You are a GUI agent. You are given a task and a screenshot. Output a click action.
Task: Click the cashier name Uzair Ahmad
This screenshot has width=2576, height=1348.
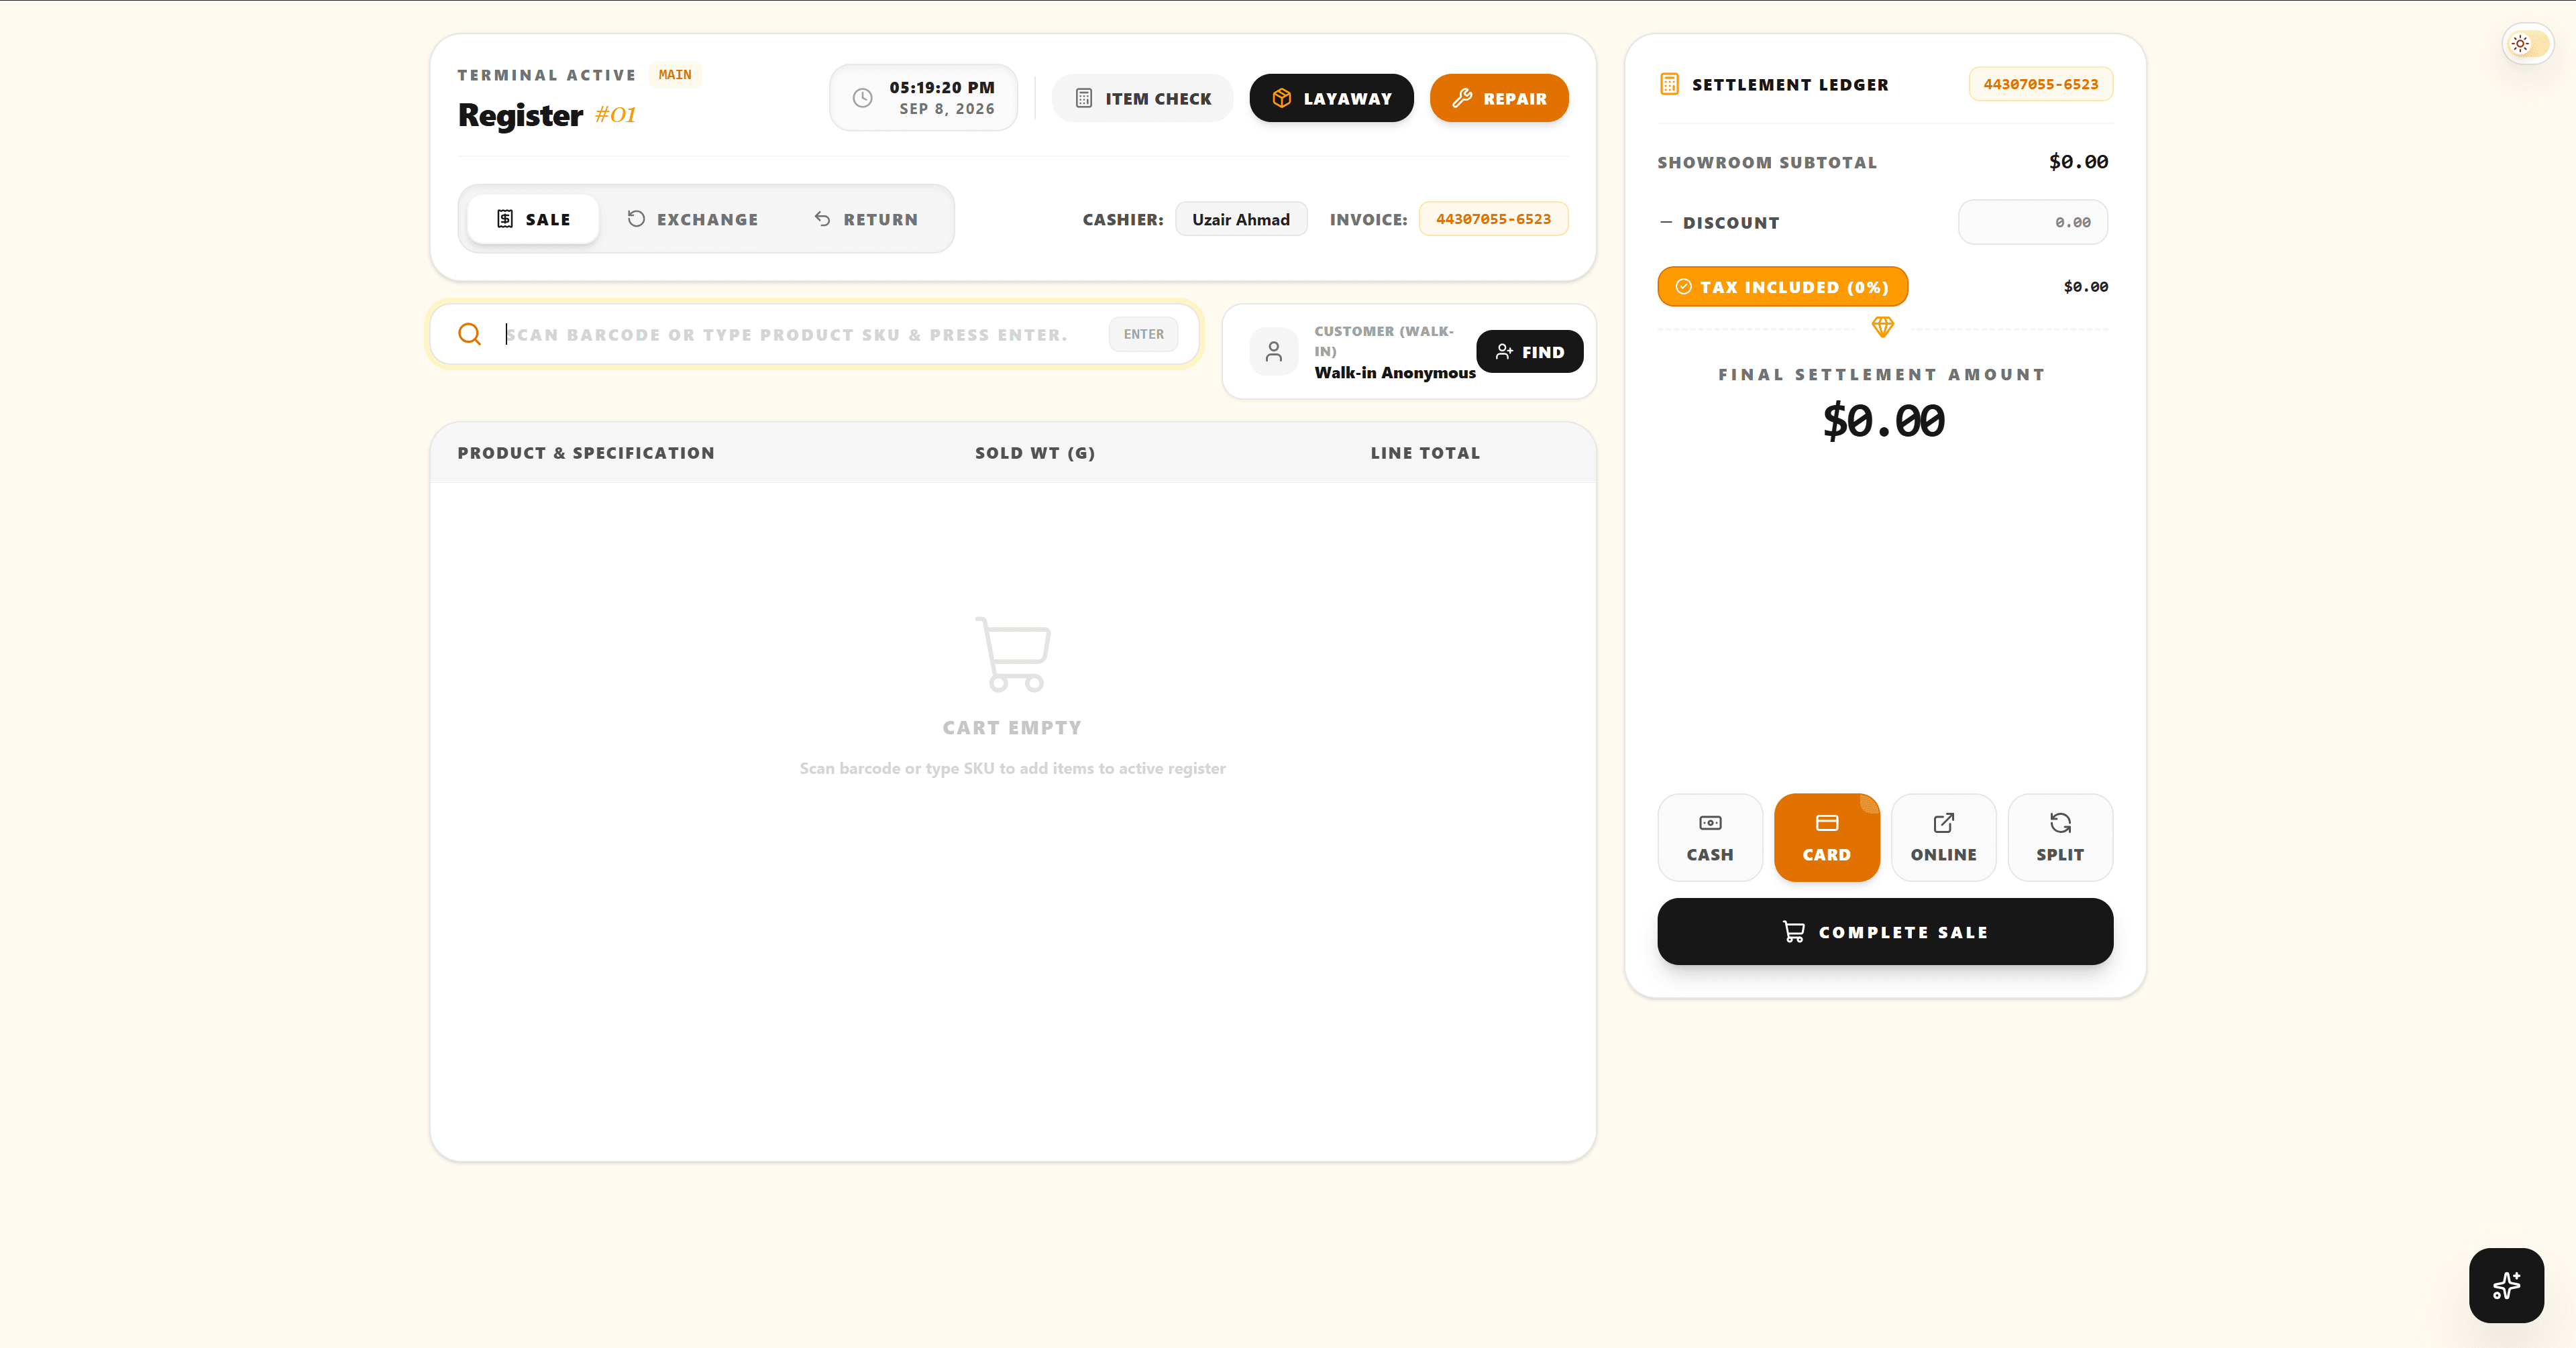coord(1240,219)
